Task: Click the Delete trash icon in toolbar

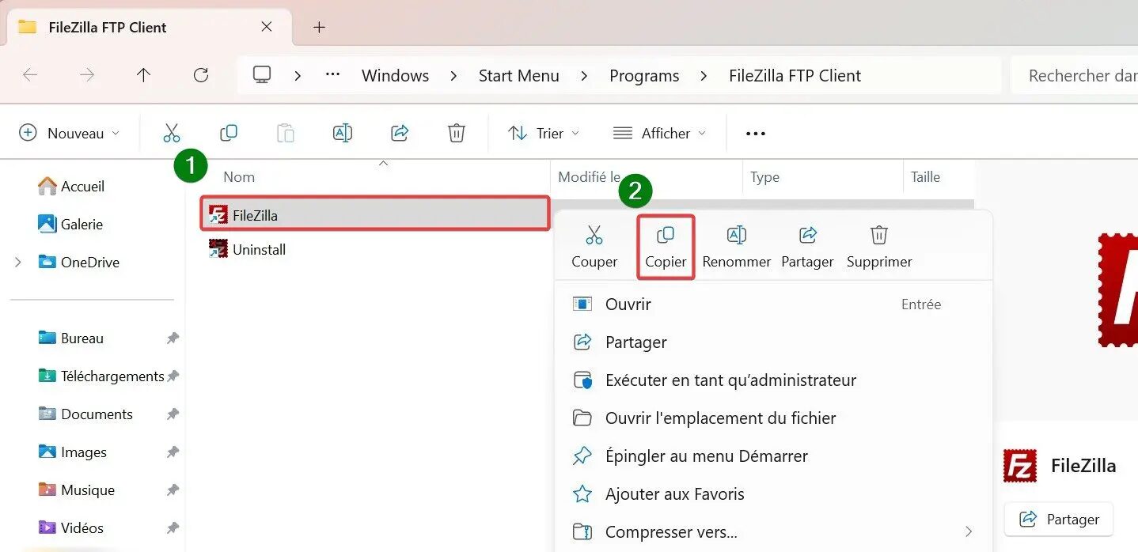Action: click(x=457, y=133)
